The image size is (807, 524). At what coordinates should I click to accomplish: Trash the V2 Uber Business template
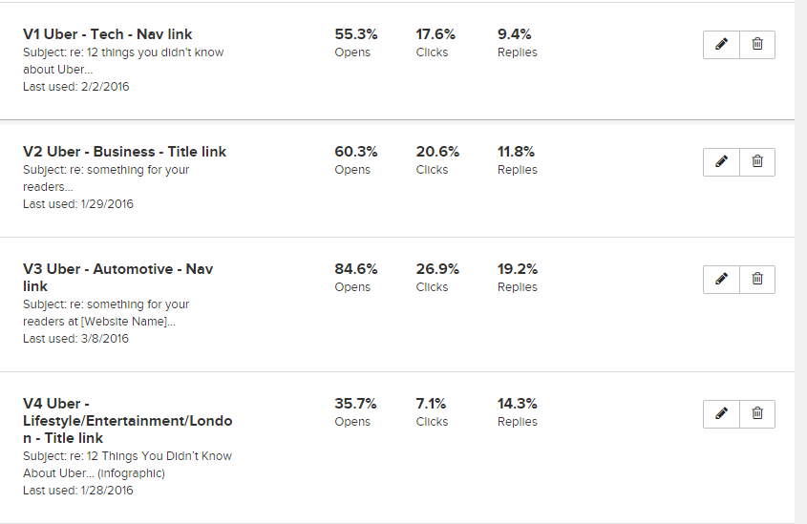click(757, 162)
